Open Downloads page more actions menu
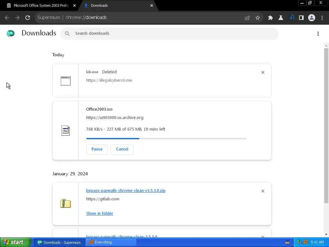This screenshot has width=329, height=247. 318,34
